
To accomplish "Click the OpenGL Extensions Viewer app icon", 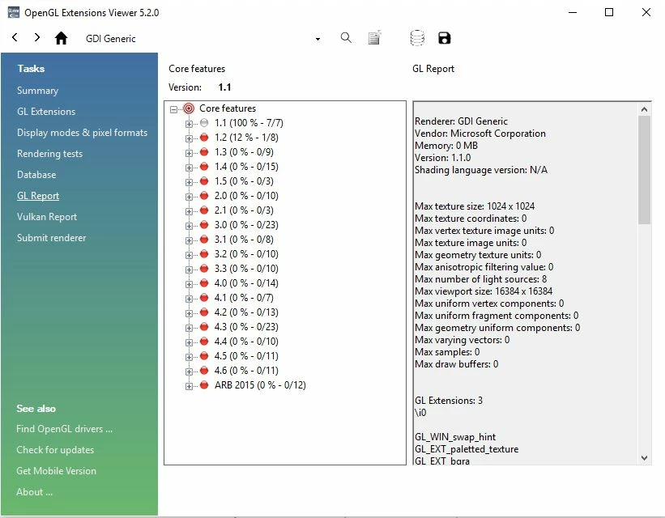I will (14, 12).
